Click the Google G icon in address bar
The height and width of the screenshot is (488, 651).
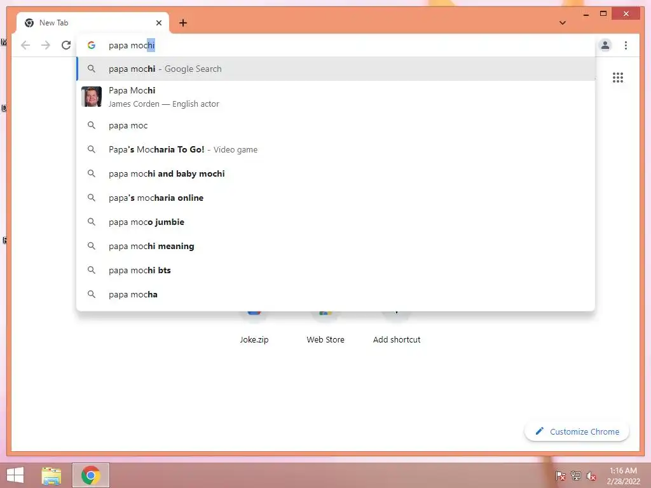point(92,45)
